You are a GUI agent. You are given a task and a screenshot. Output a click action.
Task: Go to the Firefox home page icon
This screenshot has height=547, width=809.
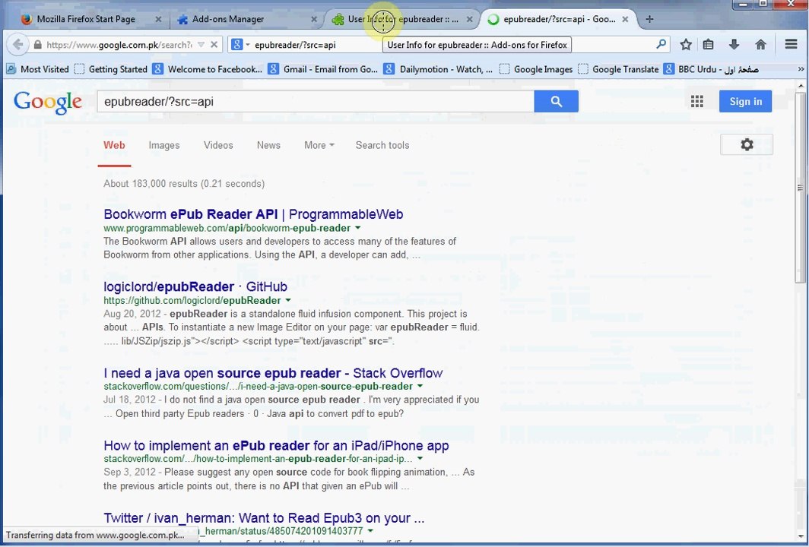[760, 44]
